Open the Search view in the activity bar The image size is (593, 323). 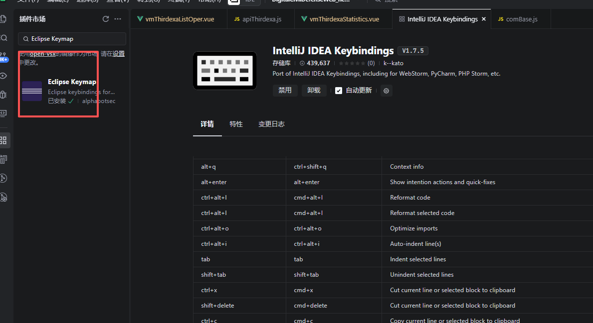(3, 38)
